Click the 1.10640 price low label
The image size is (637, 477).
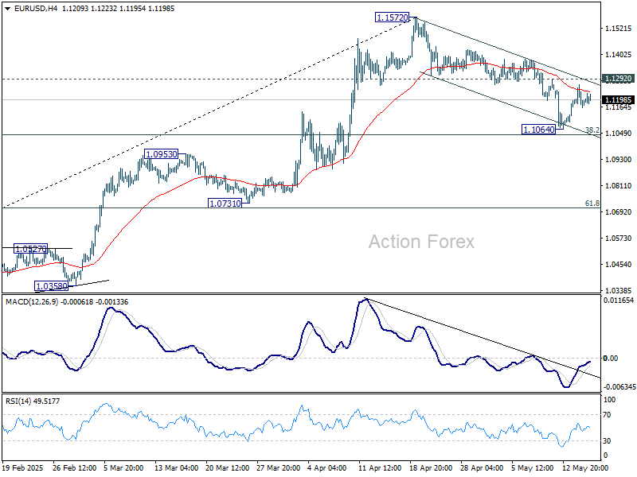[539, 130]
